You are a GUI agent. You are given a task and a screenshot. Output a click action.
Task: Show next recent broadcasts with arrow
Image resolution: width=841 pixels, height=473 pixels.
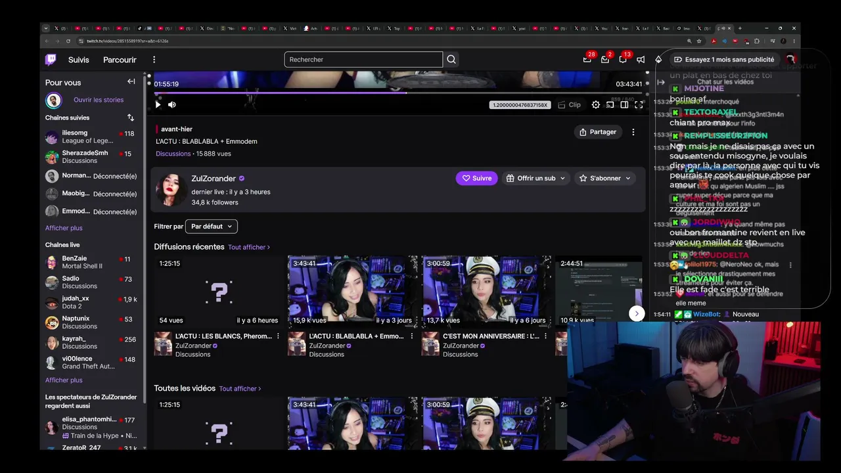coord(637,313)
